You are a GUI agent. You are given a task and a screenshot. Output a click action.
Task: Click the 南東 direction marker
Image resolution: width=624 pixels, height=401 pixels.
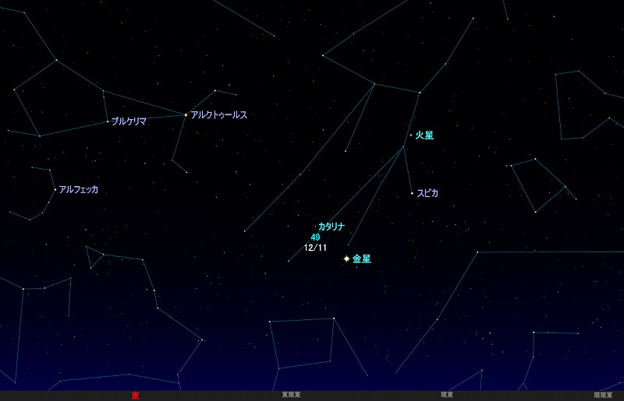pyautogui.click(x=447, y=395)
